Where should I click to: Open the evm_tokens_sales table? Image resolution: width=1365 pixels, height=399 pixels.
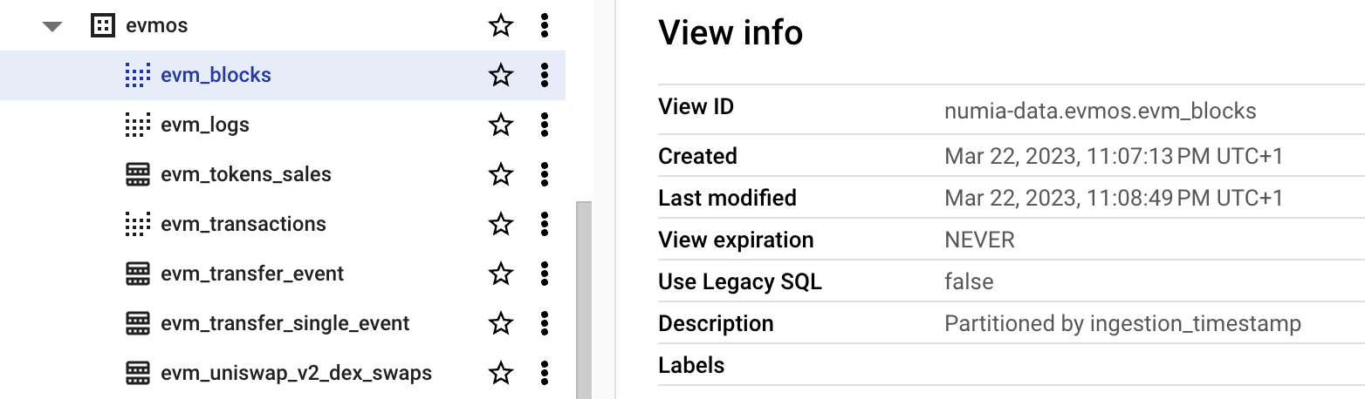(x=246, y=174)
